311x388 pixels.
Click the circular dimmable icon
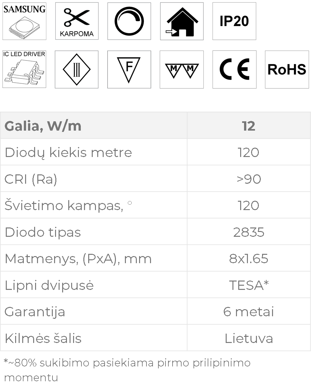coord(129,21)
